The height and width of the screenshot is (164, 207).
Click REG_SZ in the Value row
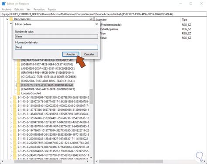point(186,38)
